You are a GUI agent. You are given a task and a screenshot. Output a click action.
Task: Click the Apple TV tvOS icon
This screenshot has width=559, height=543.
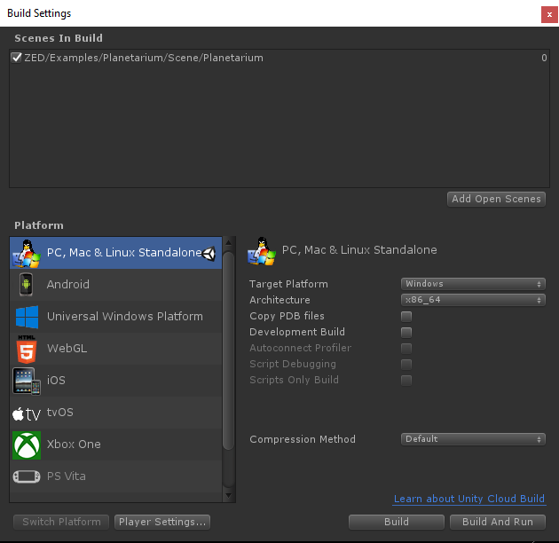pos(27,414)
